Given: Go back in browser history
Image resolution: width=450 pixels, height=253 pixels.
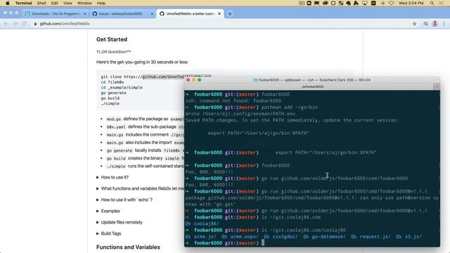Looking at the screenshot, I should 6,24.
